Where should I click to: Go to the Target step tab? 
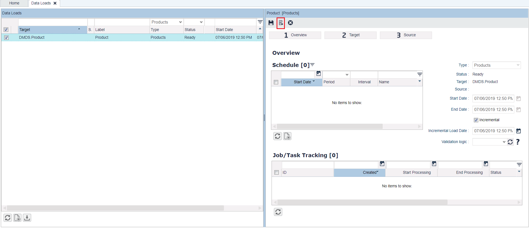point(351,35)
